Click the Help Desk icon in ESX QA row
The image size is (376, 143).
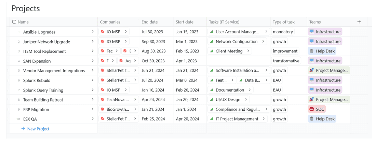click(x=311, y=119)
